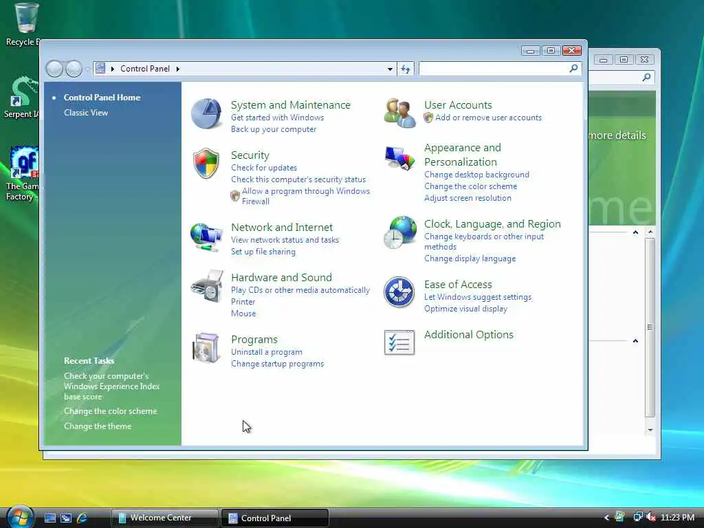704x528 pixels.
Task: Switch to the Welcome Center taskbar button
Action: tap(164, 518)
